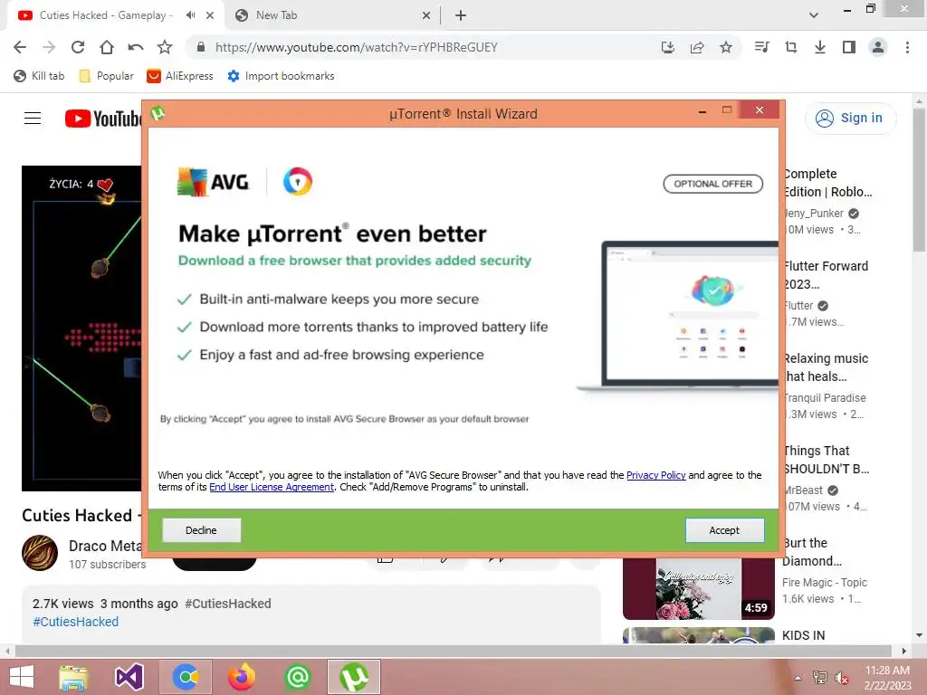Accept the AVG Secure Browser offer
927x695 pixels.
(724, 530)
